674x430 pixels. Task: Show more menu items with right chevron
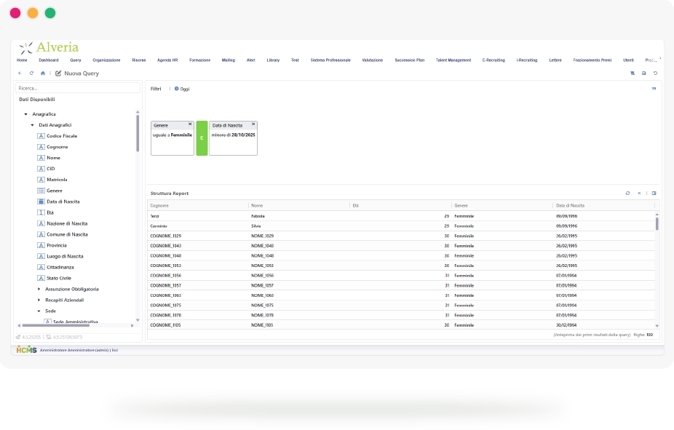[660, 59]
